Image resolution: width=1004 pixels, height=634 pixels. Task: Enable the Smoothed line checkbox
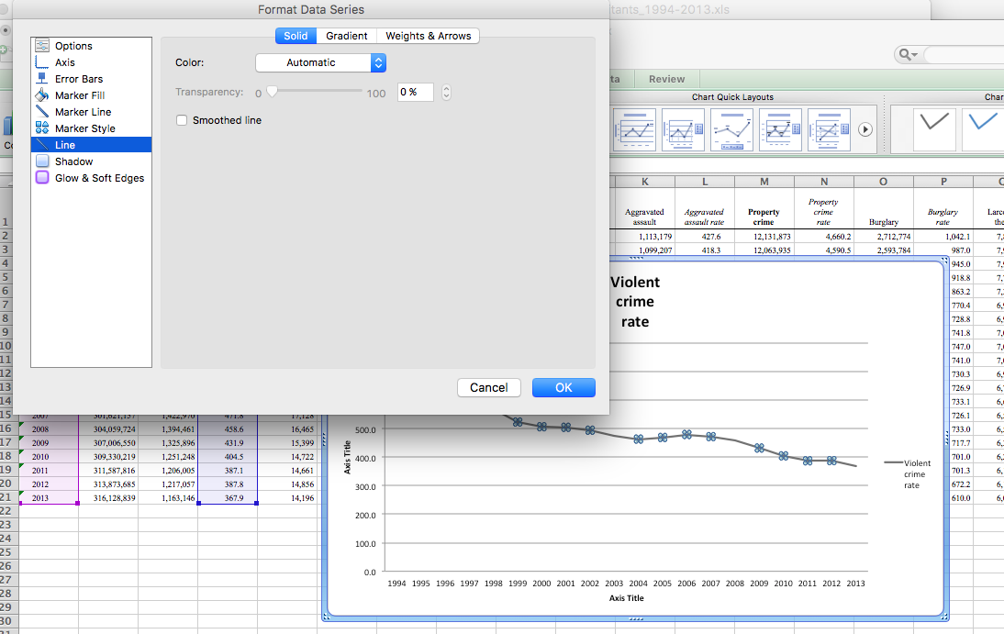[x=182, y=120]
